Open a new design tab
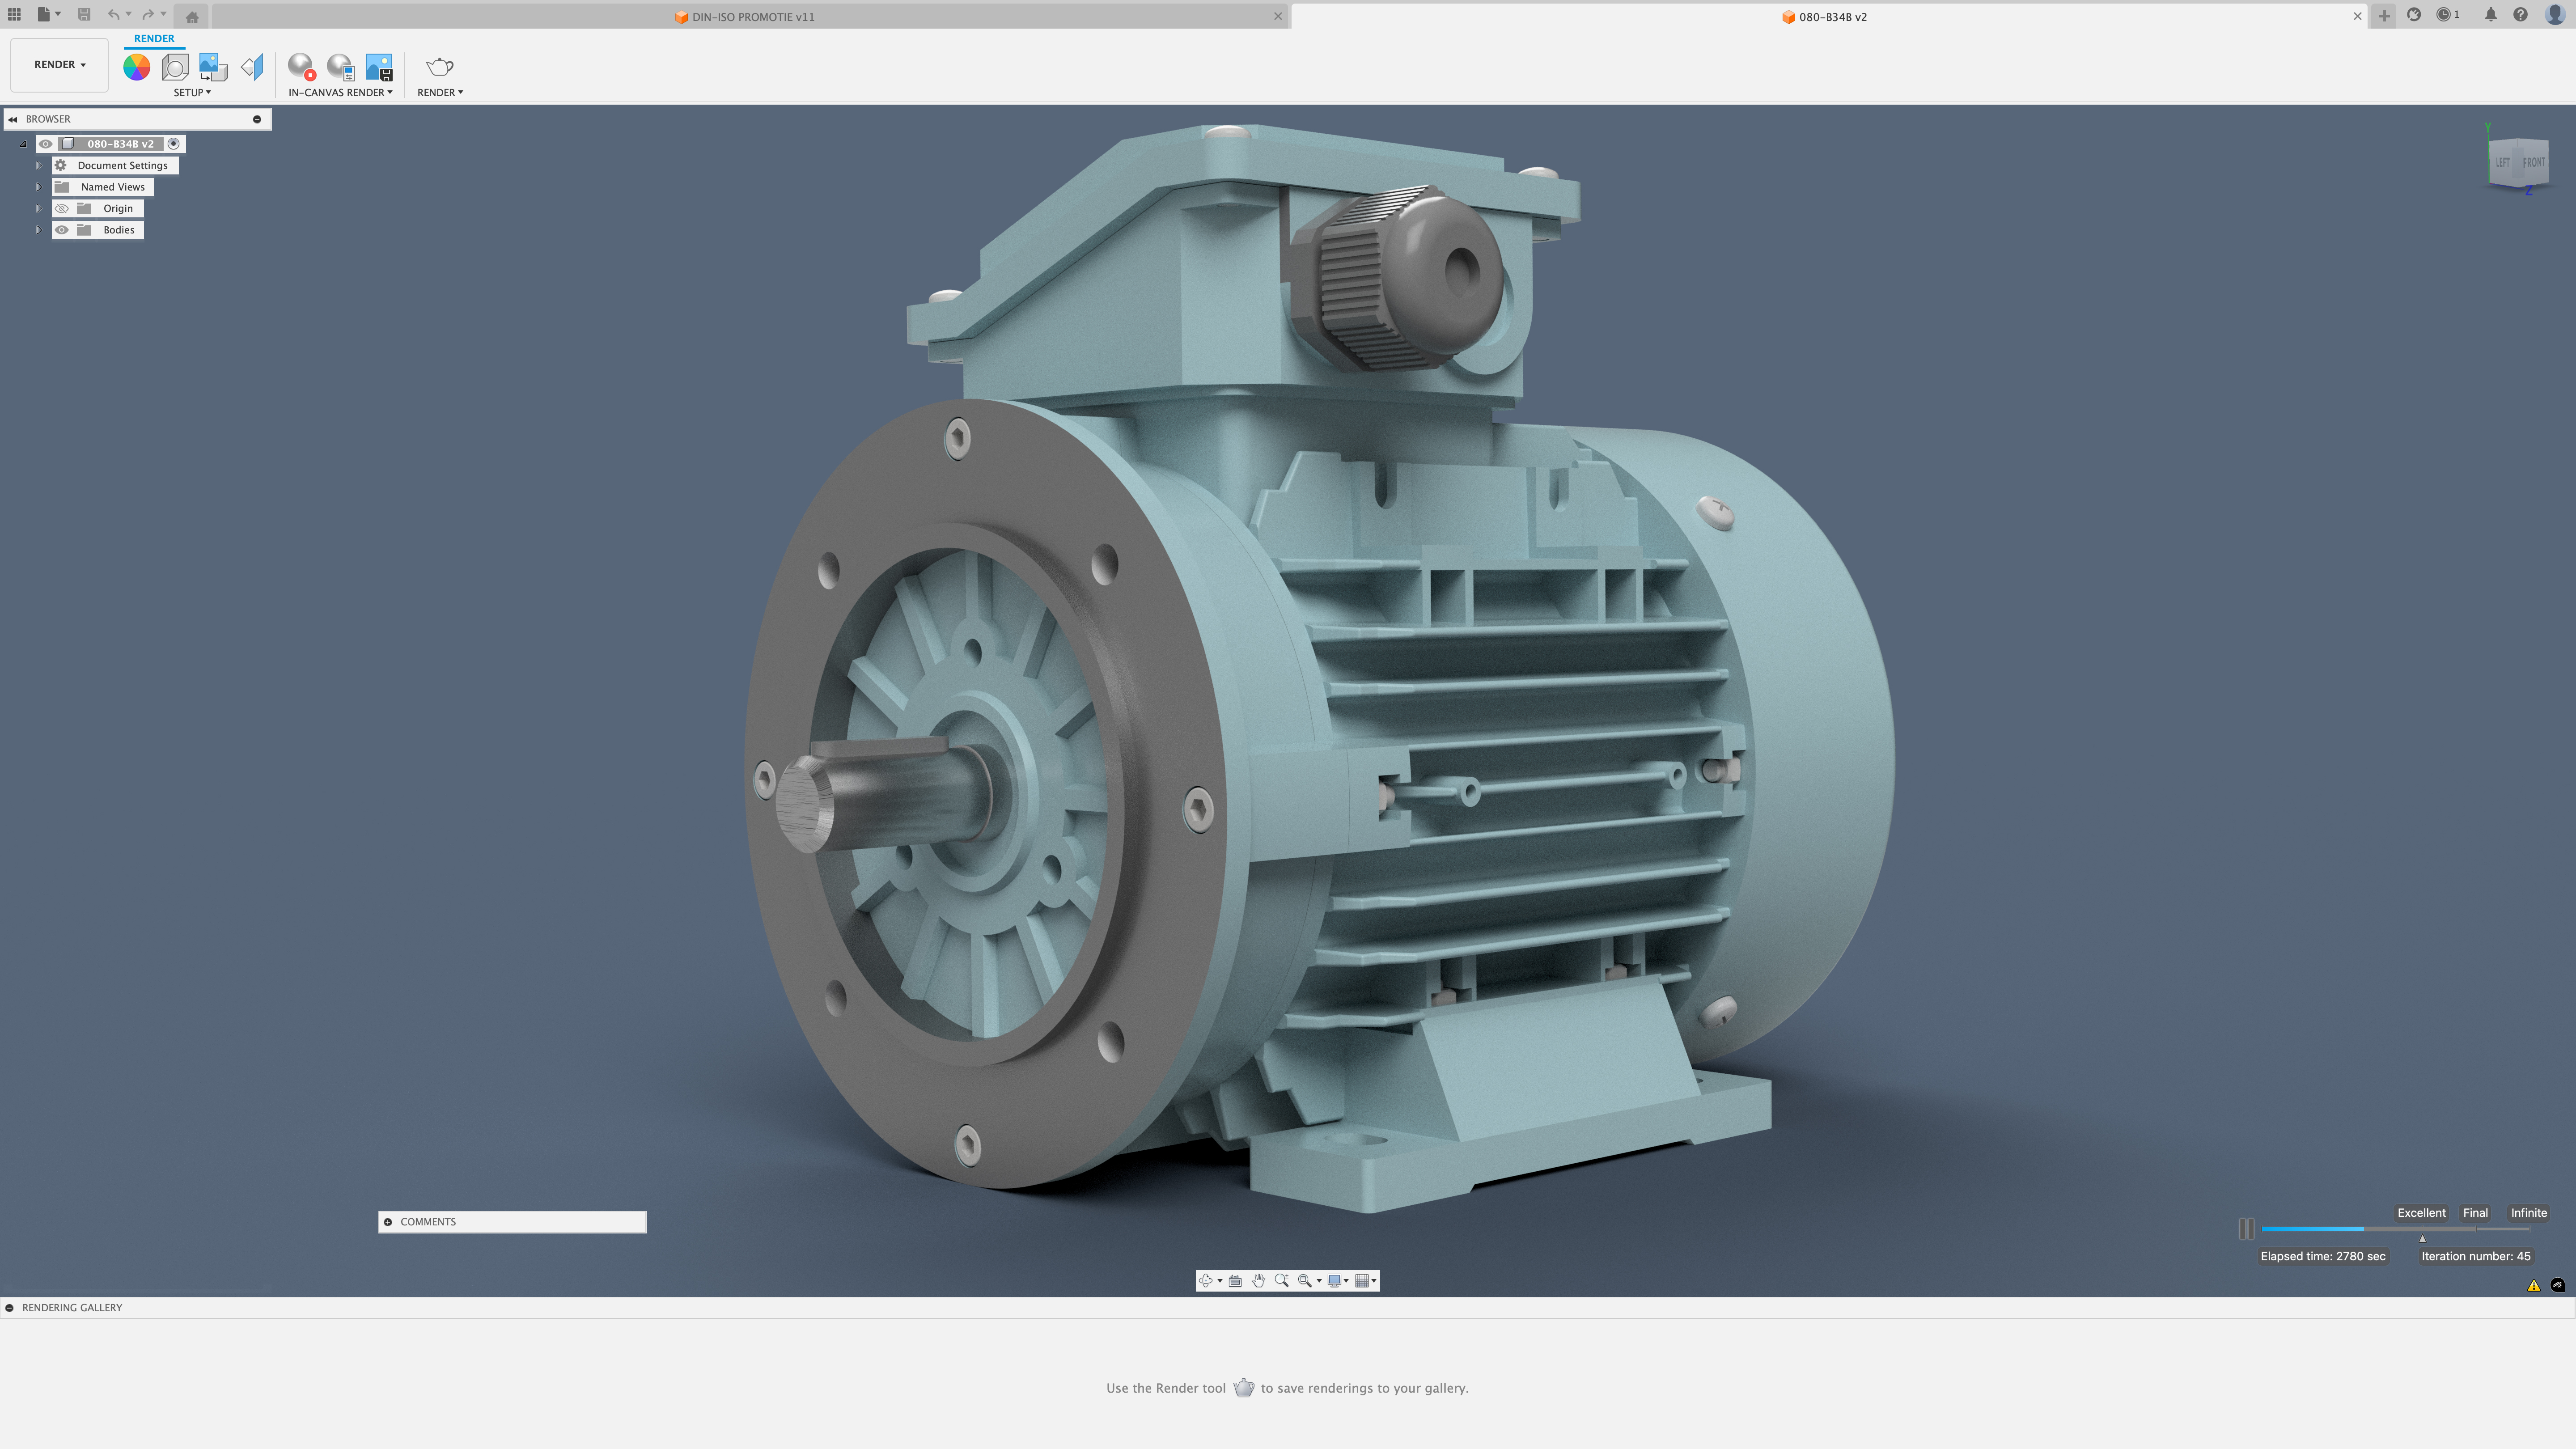The image size is (2576, 1449). point(2384,16)
